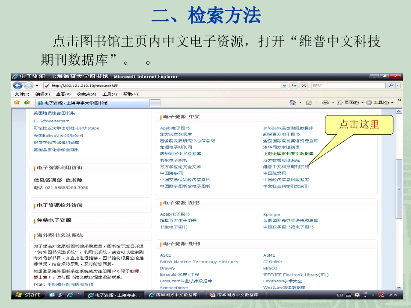Image resolution: width=411 pixels, height=308 pixels.
Task: Open the 工具(T) menu bar item
Action: click(110, 94)
